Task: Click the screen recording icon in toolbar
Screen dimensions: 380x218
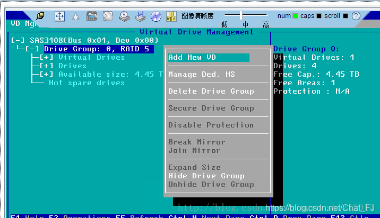Action: pos(92,16)
